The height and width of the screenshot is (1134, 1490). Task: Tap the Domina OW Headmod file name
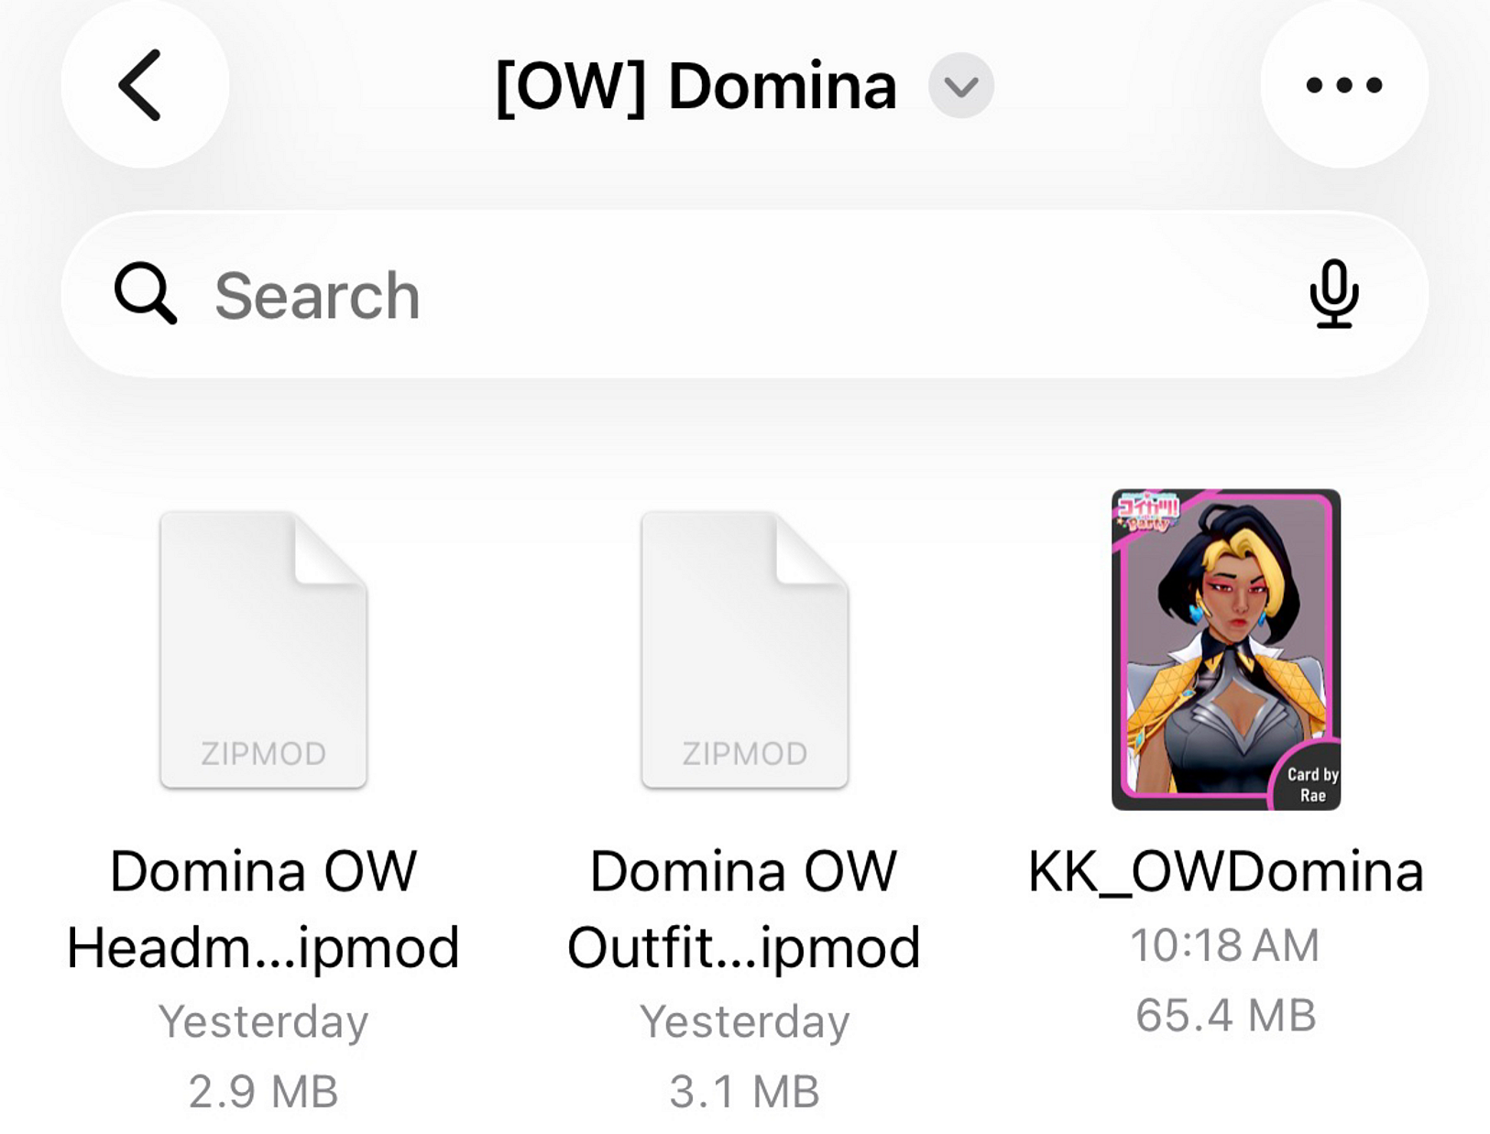[x=263, y=907]
